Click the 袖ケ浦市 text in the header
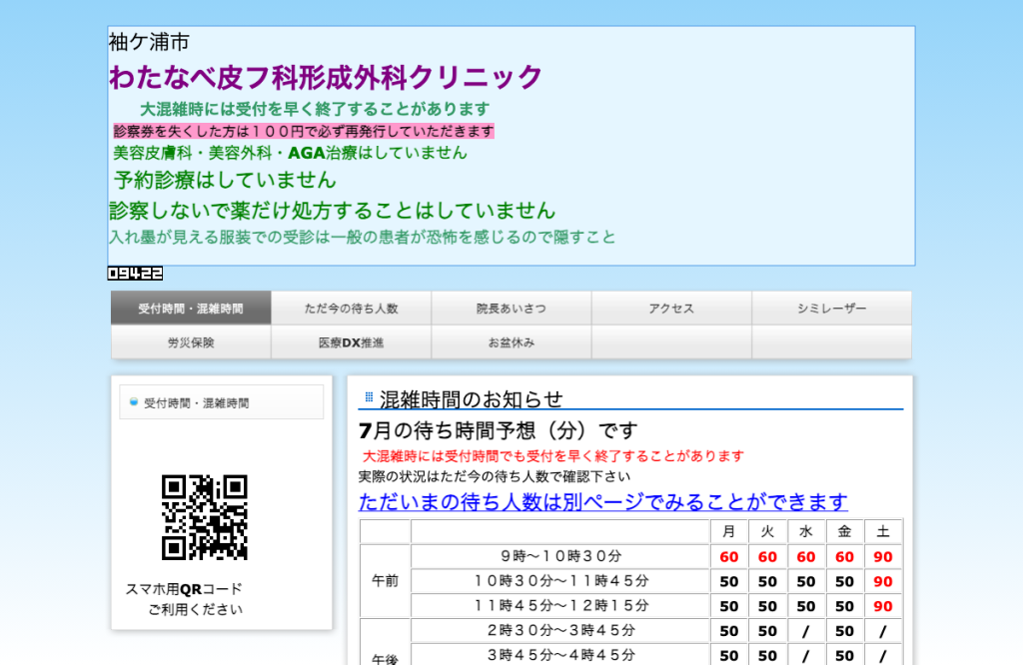The height and width of the screenshot is (665, 1023). click(x=149, y=42)
